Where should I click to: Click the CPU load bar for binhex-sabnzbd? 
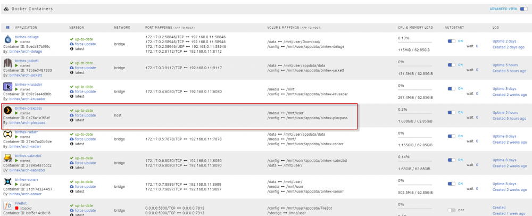(x=415, y=161)
